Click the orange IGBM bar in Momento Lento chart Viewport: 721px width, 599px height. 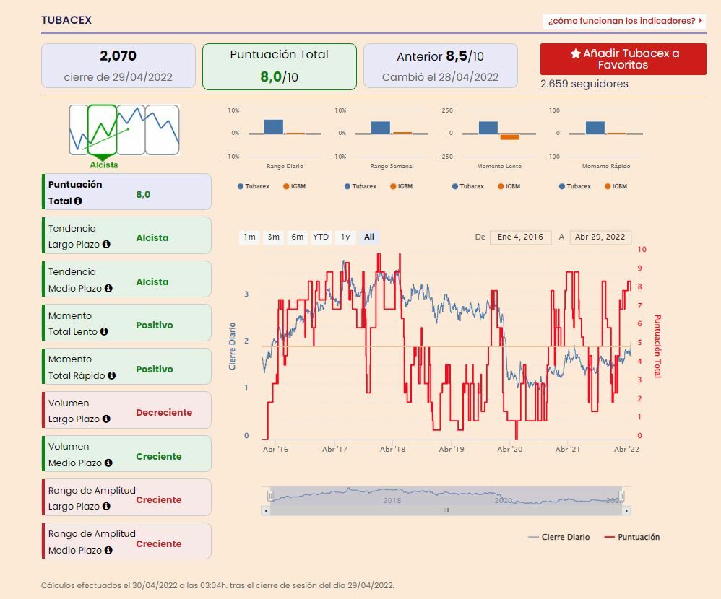coord(509,137)
